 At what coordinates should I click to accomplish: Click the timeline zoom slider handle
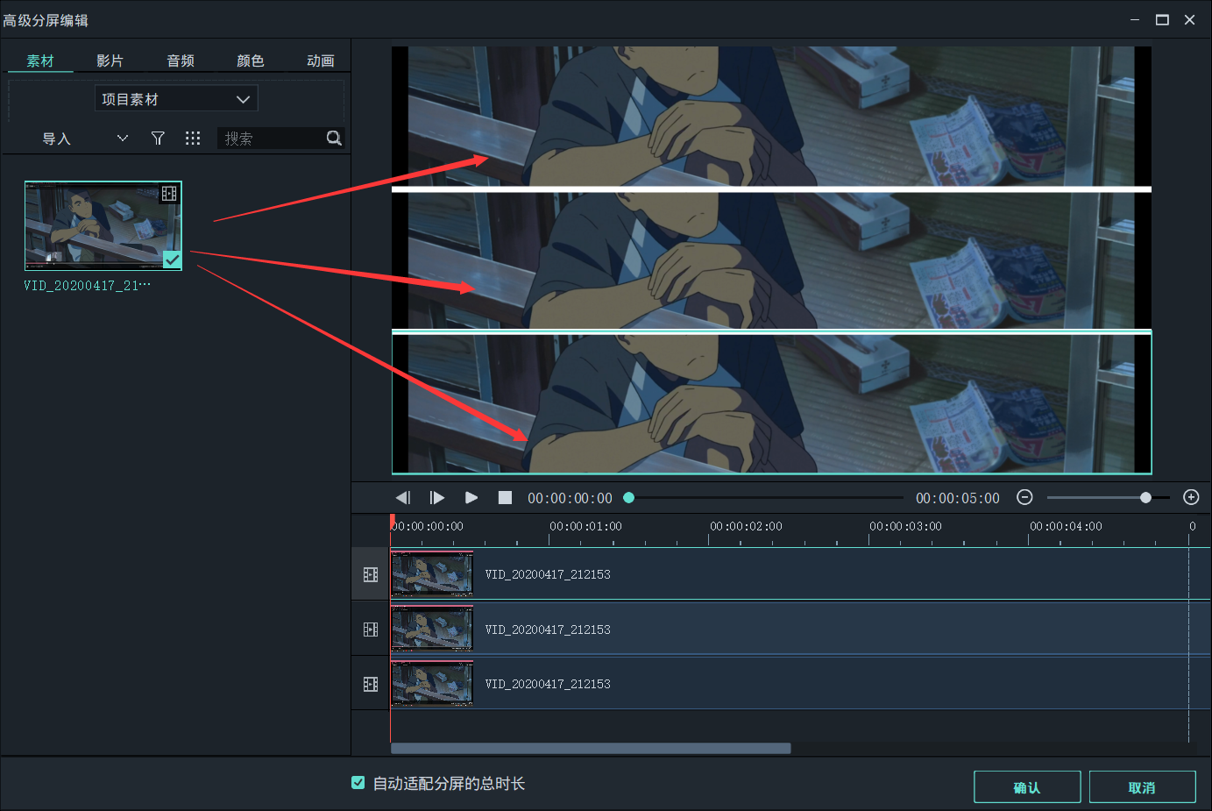coord(1145,497)
